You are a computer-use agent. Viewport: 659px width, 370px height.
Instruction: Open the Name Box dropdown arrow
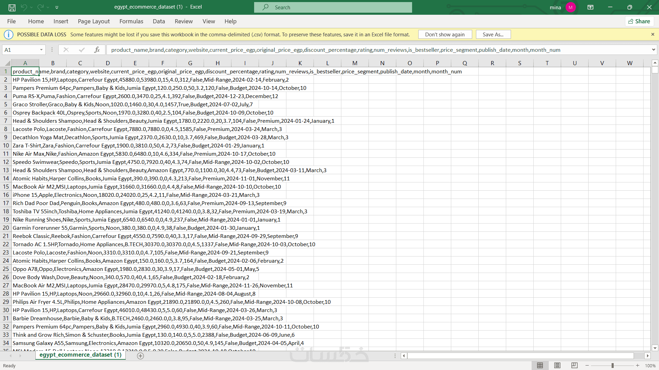(x=41, y=50)
